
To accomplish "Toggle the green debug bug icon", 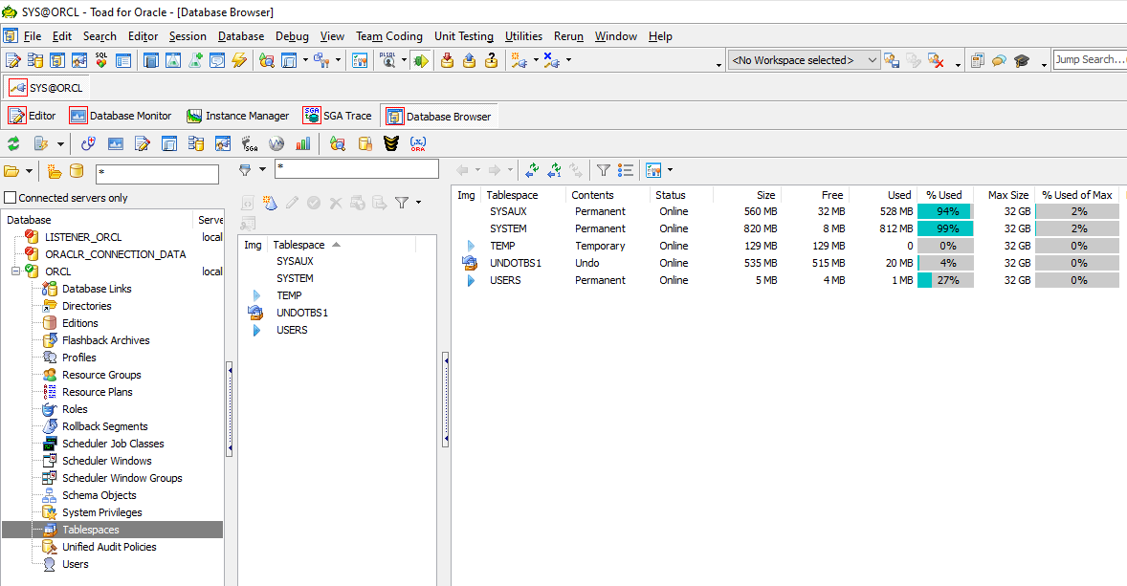I will (421, 61).
